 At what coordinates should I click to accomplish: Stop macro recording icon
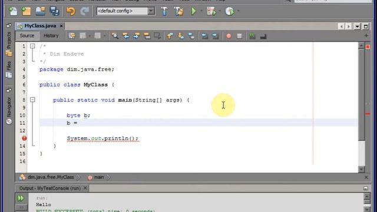(240, 36)
